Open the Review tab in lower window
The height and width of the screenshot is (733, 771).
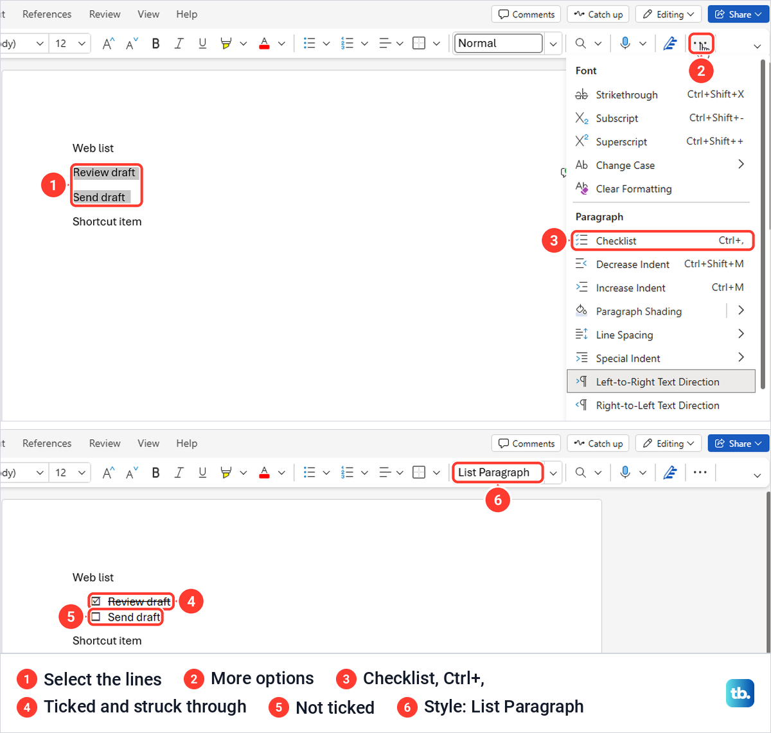[x=105, y=443]
